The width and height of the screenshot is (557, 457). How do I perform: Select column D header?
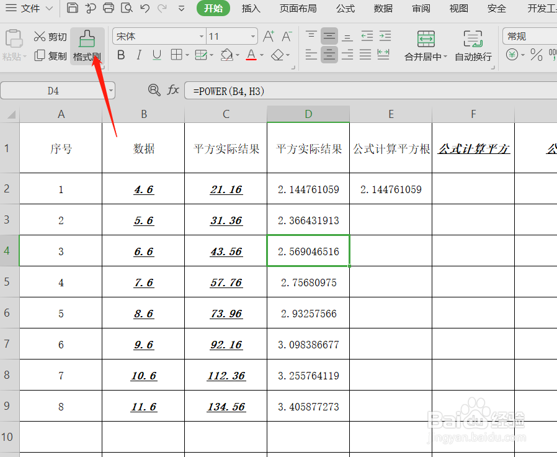pyautogui.click(x=308, y=114)
